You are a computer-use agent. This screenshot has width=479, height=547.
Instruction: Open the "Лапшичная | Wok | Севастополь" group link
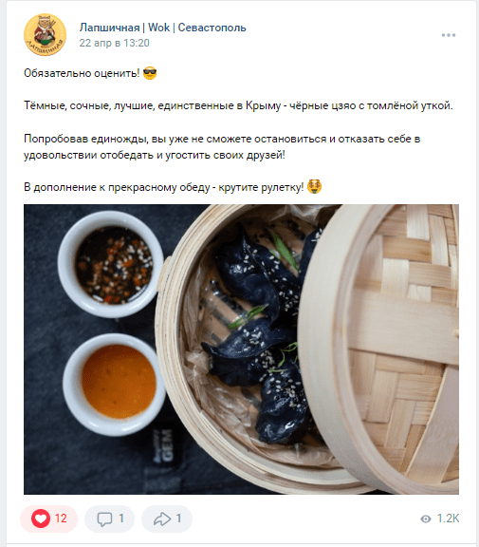click(x=163, y=28)
